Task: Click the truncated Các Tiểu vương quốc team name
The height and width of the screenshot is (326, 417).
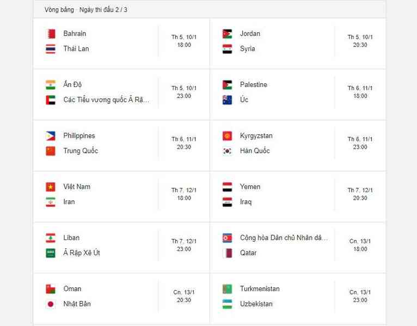Action: pos(106,100)
